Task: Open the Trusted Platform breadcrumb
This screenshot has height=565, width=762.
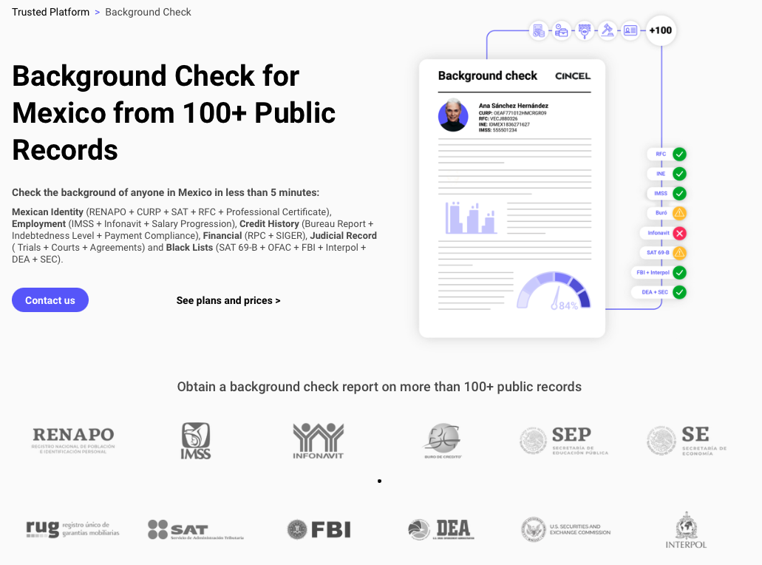Action: coord(50,12)
